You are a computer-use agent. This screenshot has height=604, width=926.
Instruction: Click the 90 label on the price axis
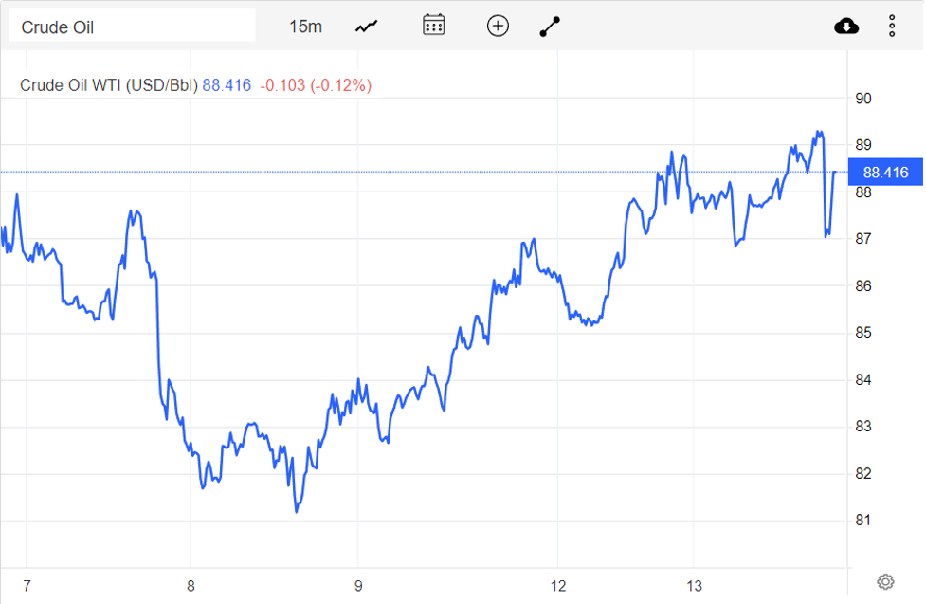tap(863, 99)
